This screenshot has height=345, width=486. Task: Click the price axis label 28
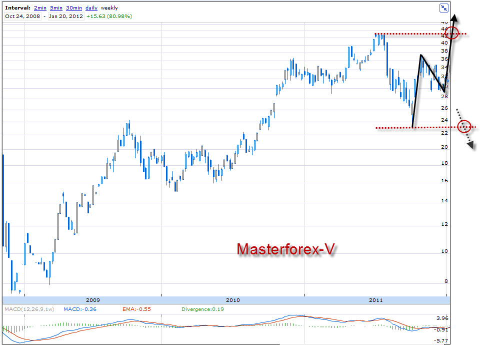tap(444, 97)
